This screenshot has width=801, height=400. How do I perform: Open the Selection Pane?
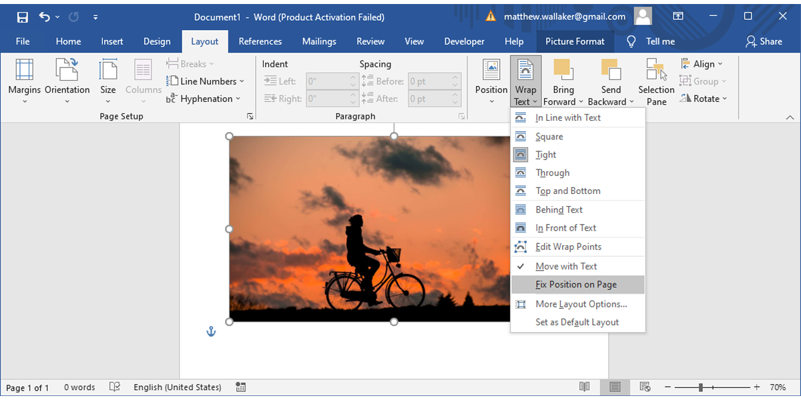coord(656,81)
